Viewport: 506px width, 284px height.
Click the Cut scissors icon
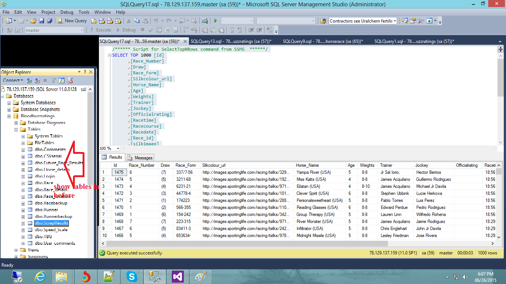click(129, 21)
